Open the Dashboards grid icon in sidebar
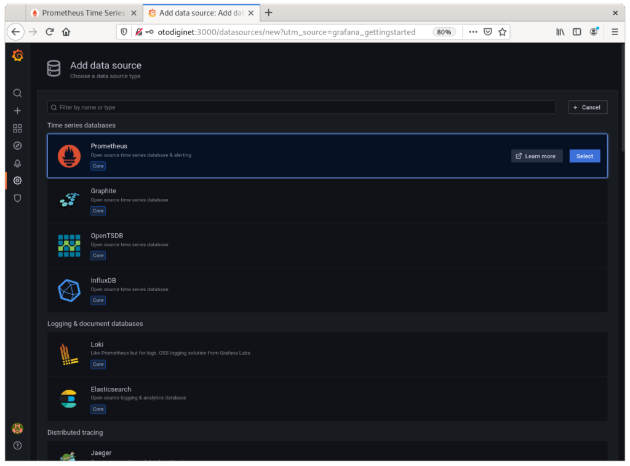Screen dimensions: 630x466 [x=17, y=128]
